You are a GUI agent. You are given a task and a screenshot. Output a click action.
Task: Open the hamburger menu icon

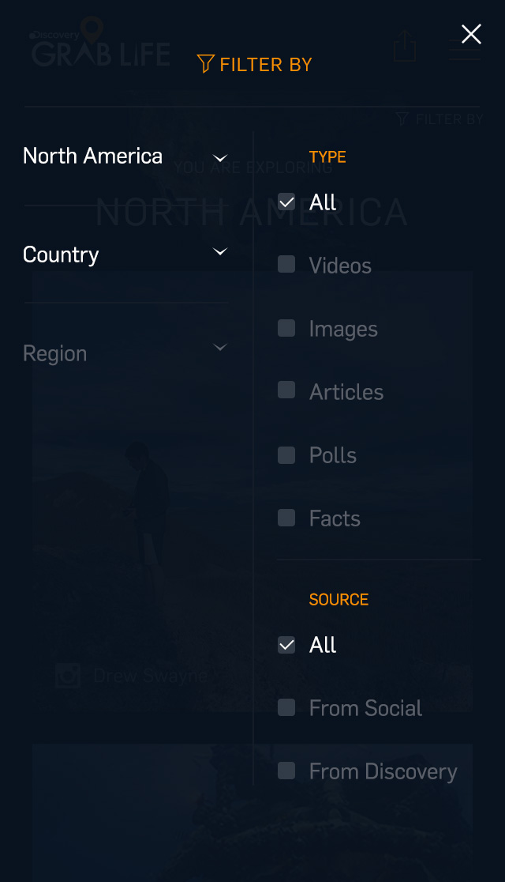(x=463, y=49)
